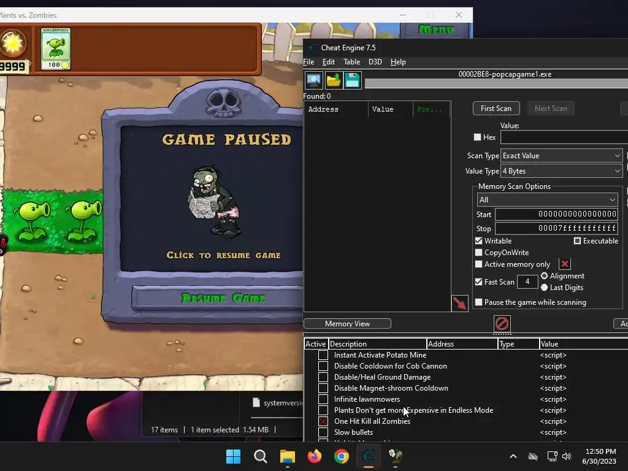Viewport: 628px width, 471px height.
Task: Click the Type column header in address list
Action: click(x=519, y=343)
